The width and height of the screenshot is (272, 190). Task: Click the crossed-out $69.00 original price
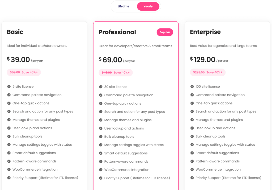(15, 72)
